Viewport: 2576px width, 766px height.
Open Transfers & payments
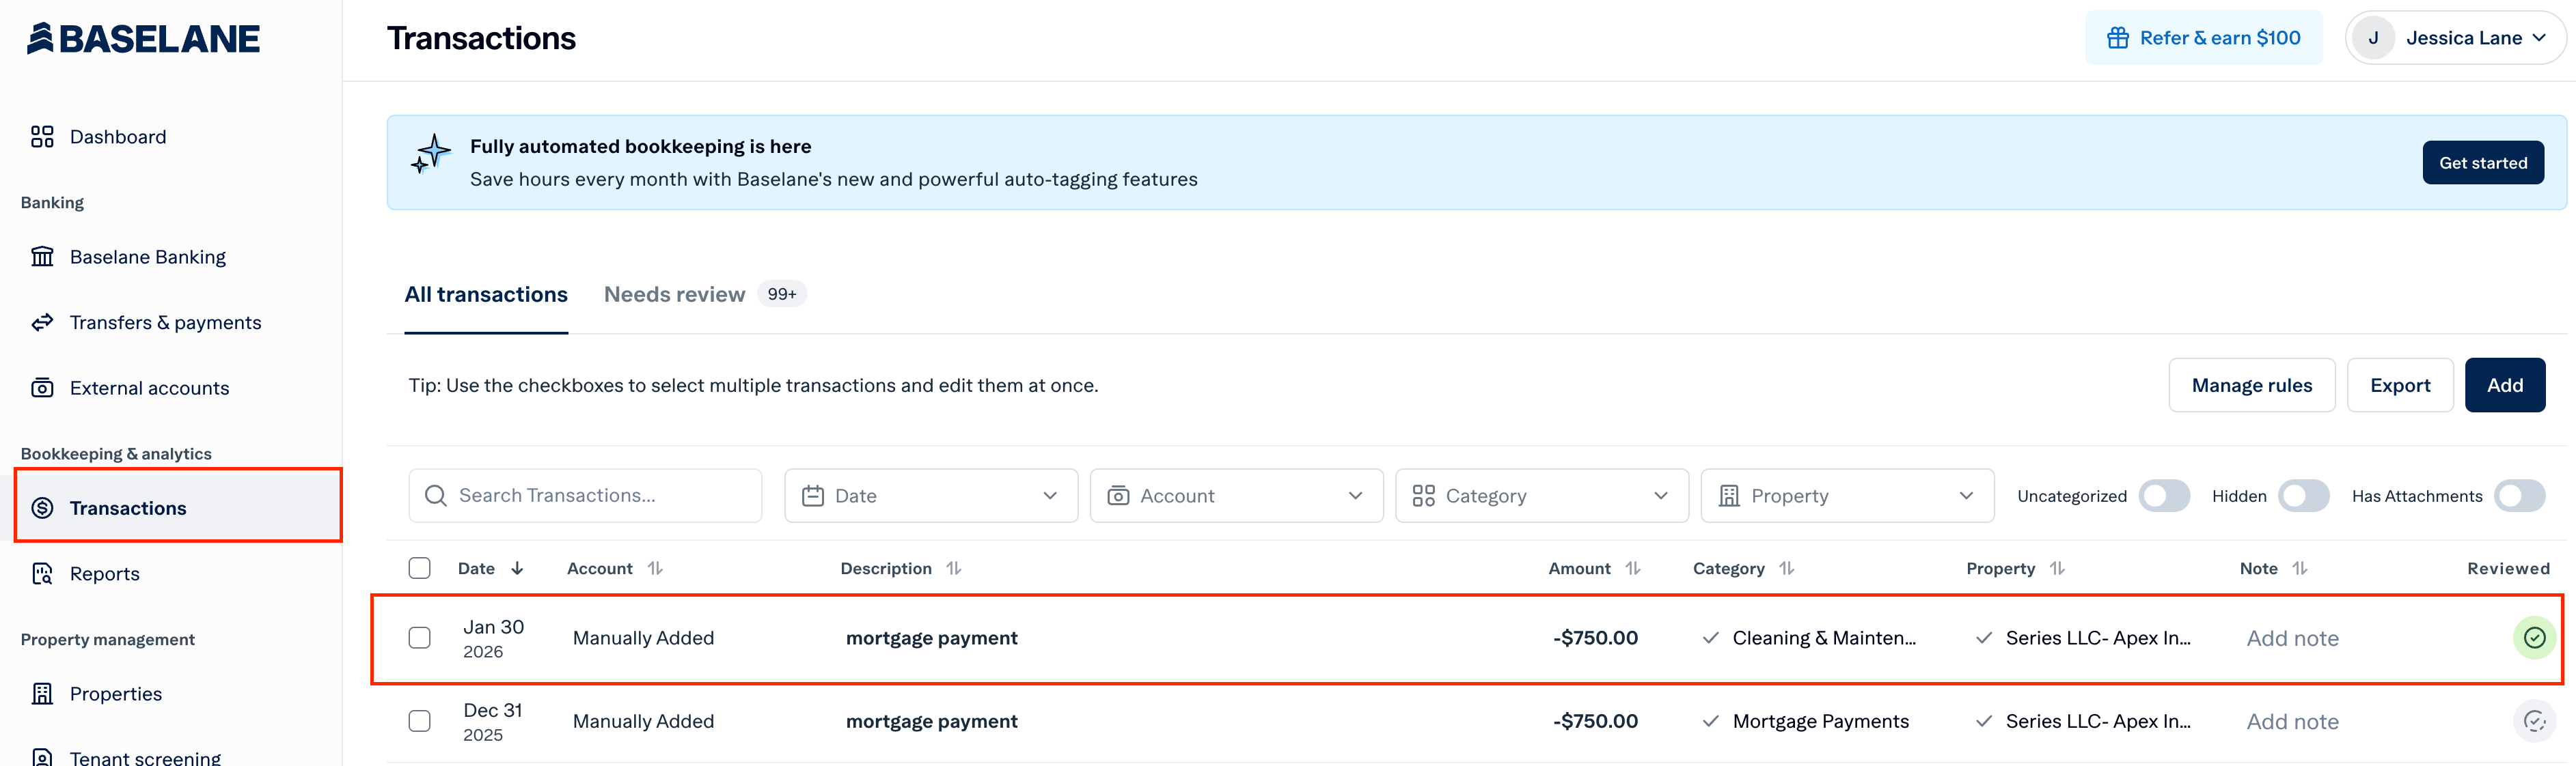coord(165,322)
